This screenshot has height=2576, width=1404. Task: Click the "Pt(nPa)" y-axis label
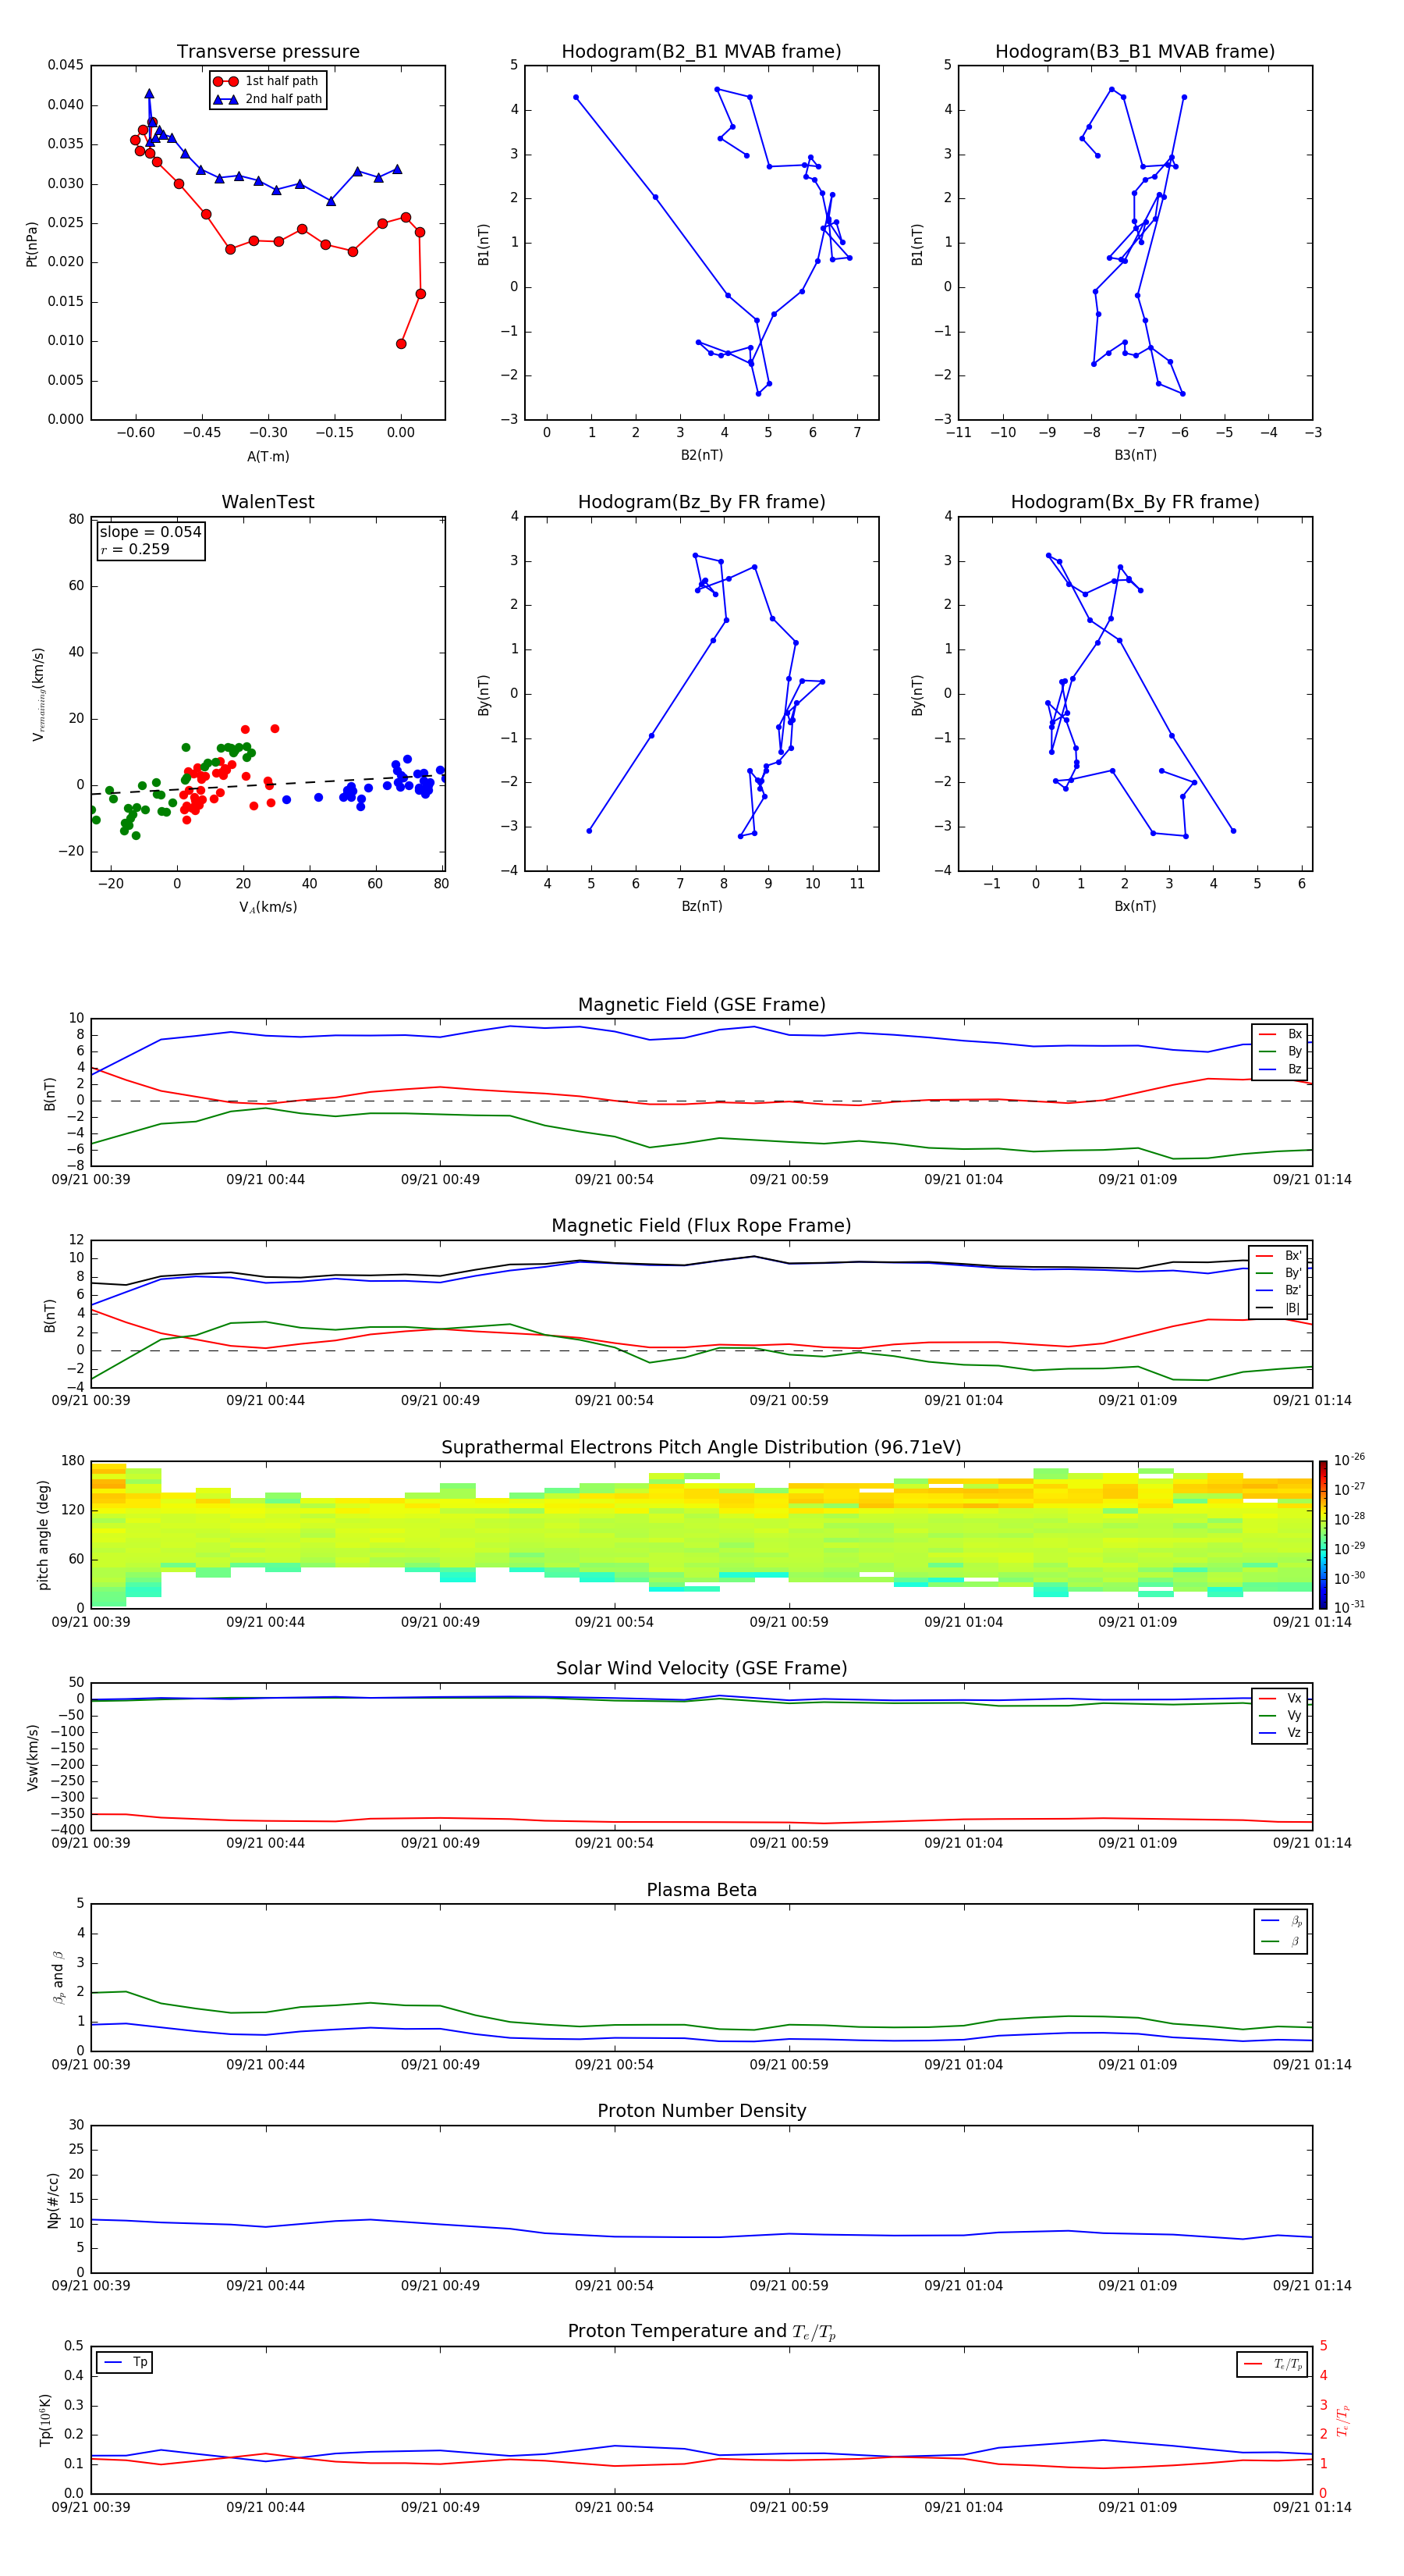tap(32, 243)
